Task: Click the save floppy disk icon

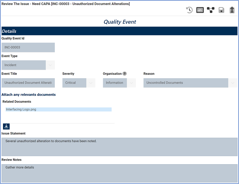Action: click(x=221, y=10)
